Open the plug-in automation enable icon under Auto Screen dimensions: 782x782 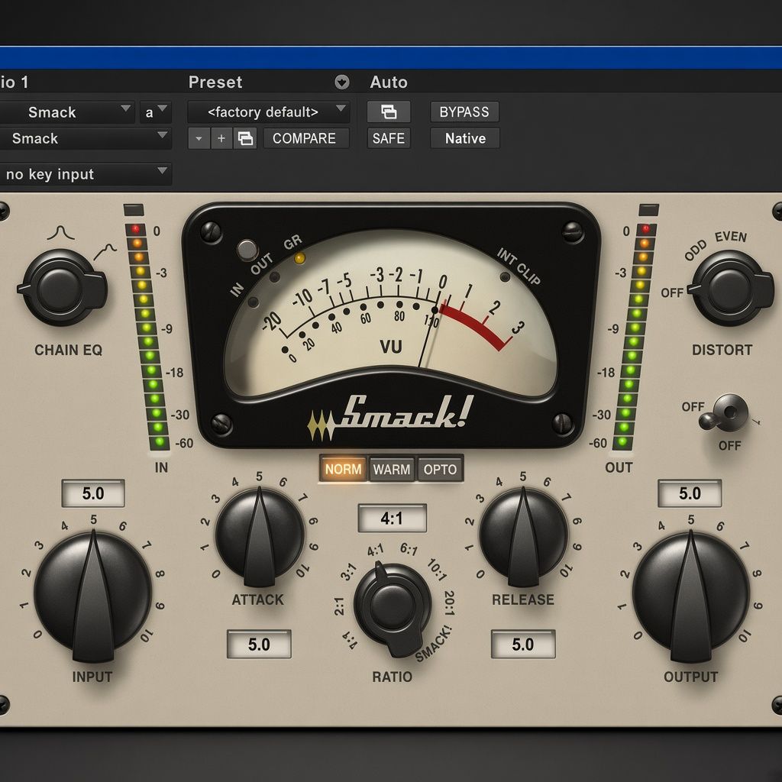click(x=389, y=111)
